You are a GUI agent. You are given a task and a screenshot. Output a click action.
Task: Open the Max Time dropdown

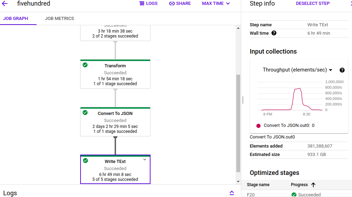pos(216,4)
